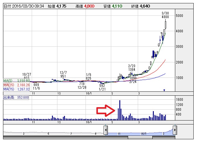Screen dimensions: 197x142
Task: Select the MA(75) legend entry
Action: 16,89
